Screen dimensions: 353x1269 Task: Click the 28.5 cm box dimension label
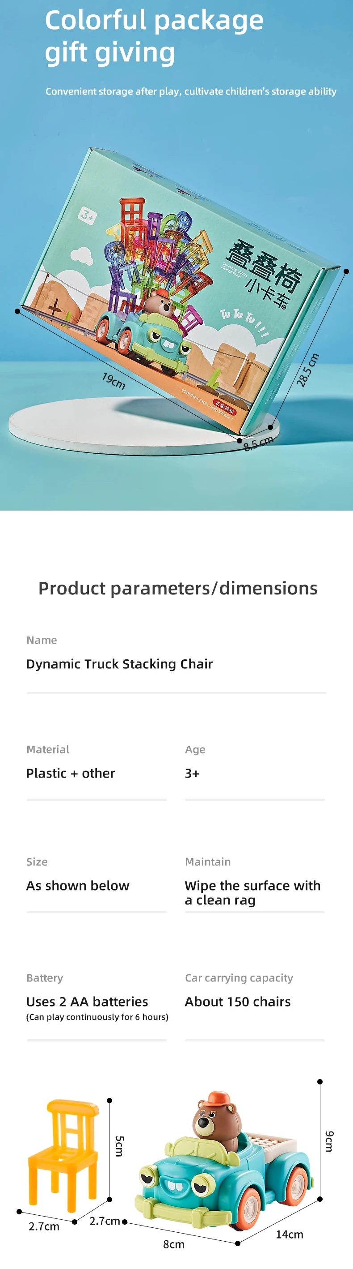pyautogui.click(x=308, y=370)
